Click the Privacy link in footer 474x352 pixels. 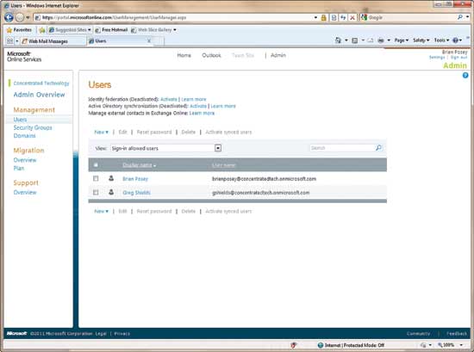[x=122, y=334]
